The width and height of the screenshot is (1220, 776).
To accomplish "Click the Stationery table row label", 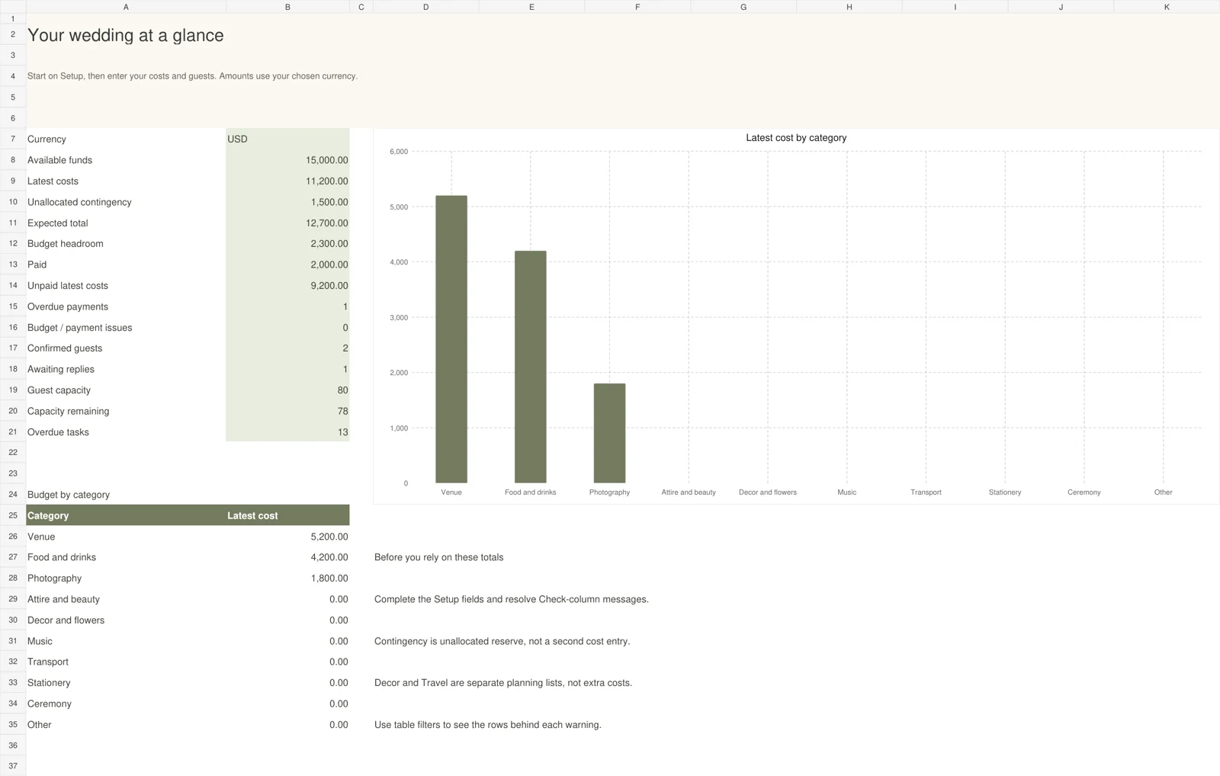I will [49, 683].
